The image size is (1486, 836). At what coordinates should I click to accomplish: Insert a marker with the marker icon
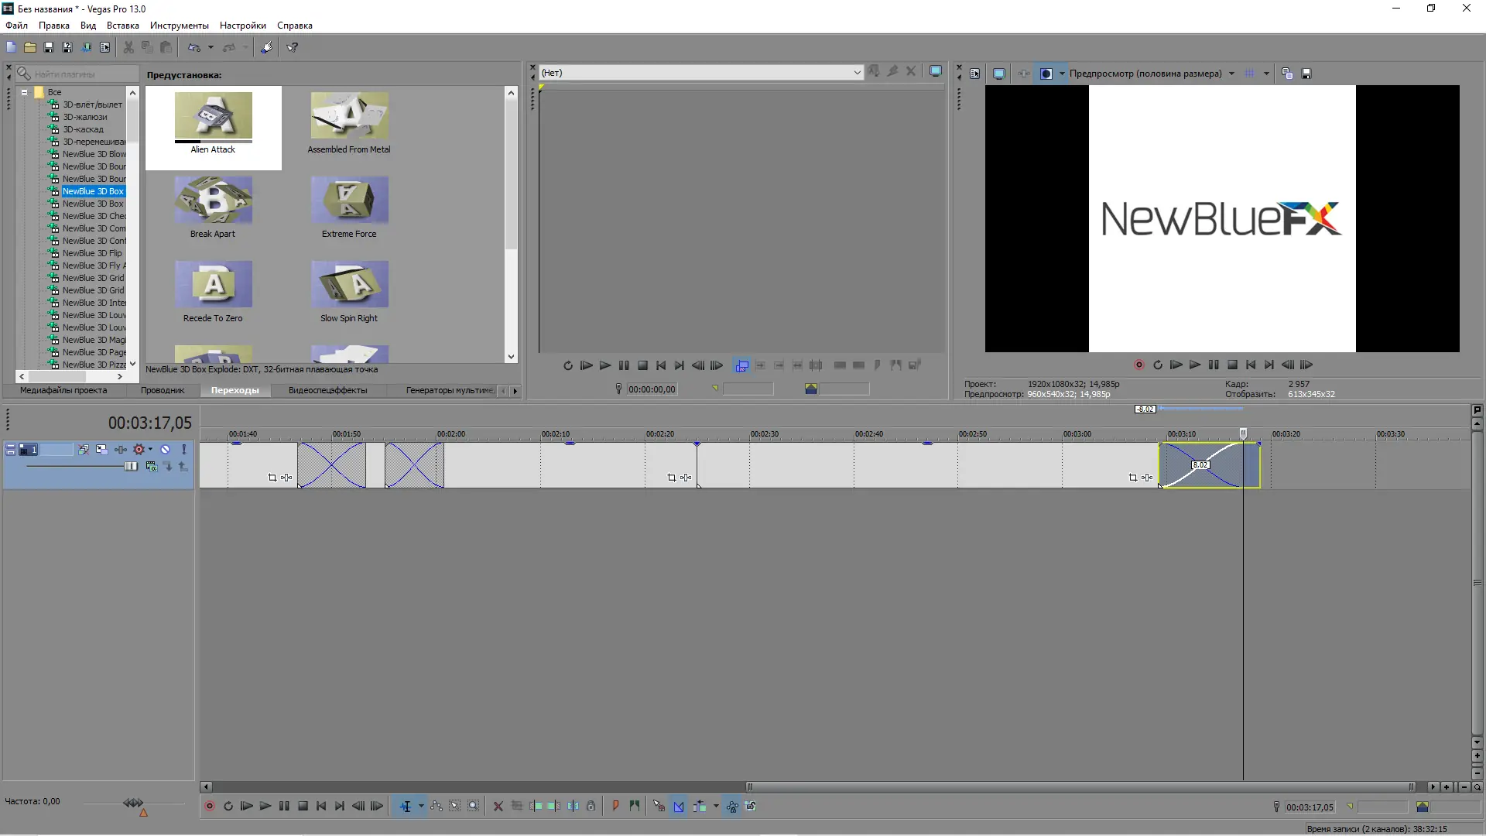(x=615, y=807)
